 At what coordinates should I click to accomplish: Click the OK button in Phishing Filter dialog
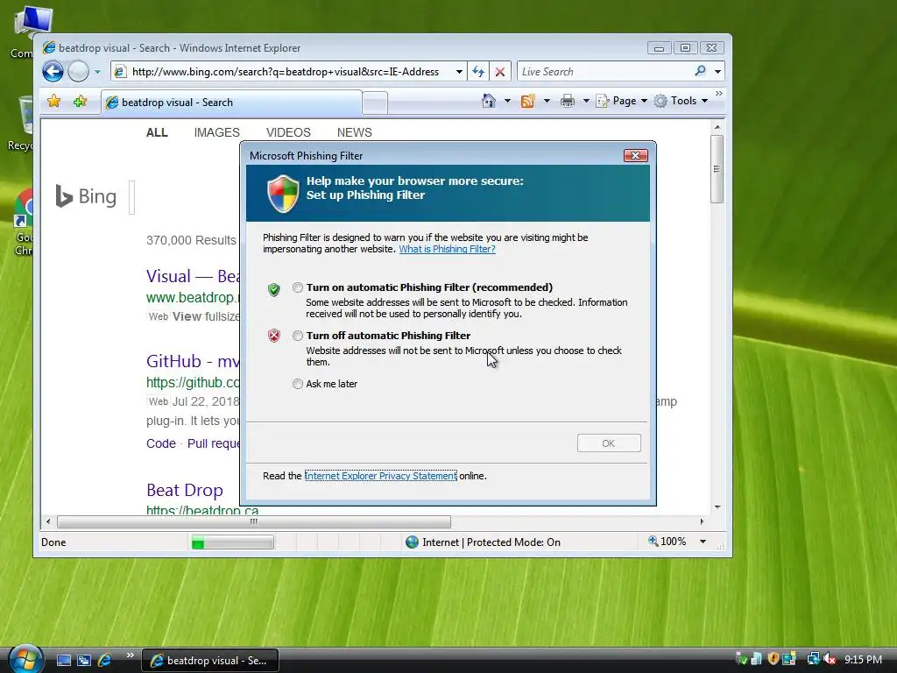609,443
